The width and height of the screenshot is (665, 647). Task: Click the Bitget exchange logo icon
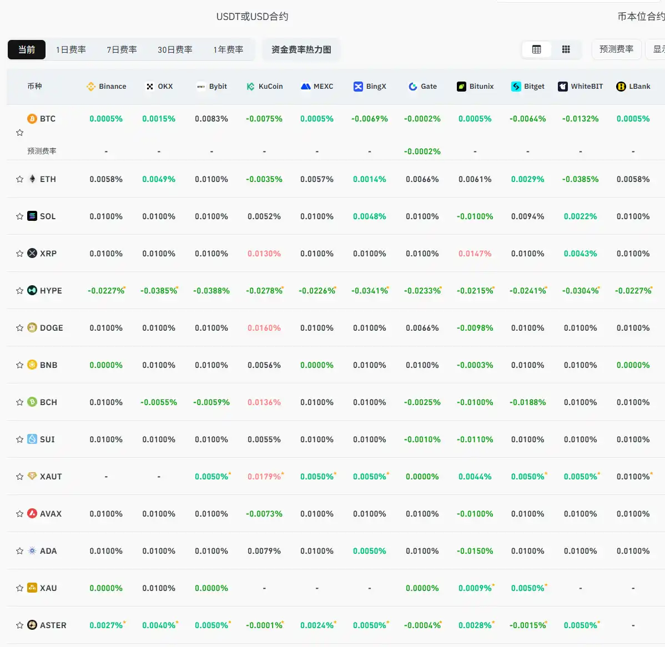click(x=516, y=87)
